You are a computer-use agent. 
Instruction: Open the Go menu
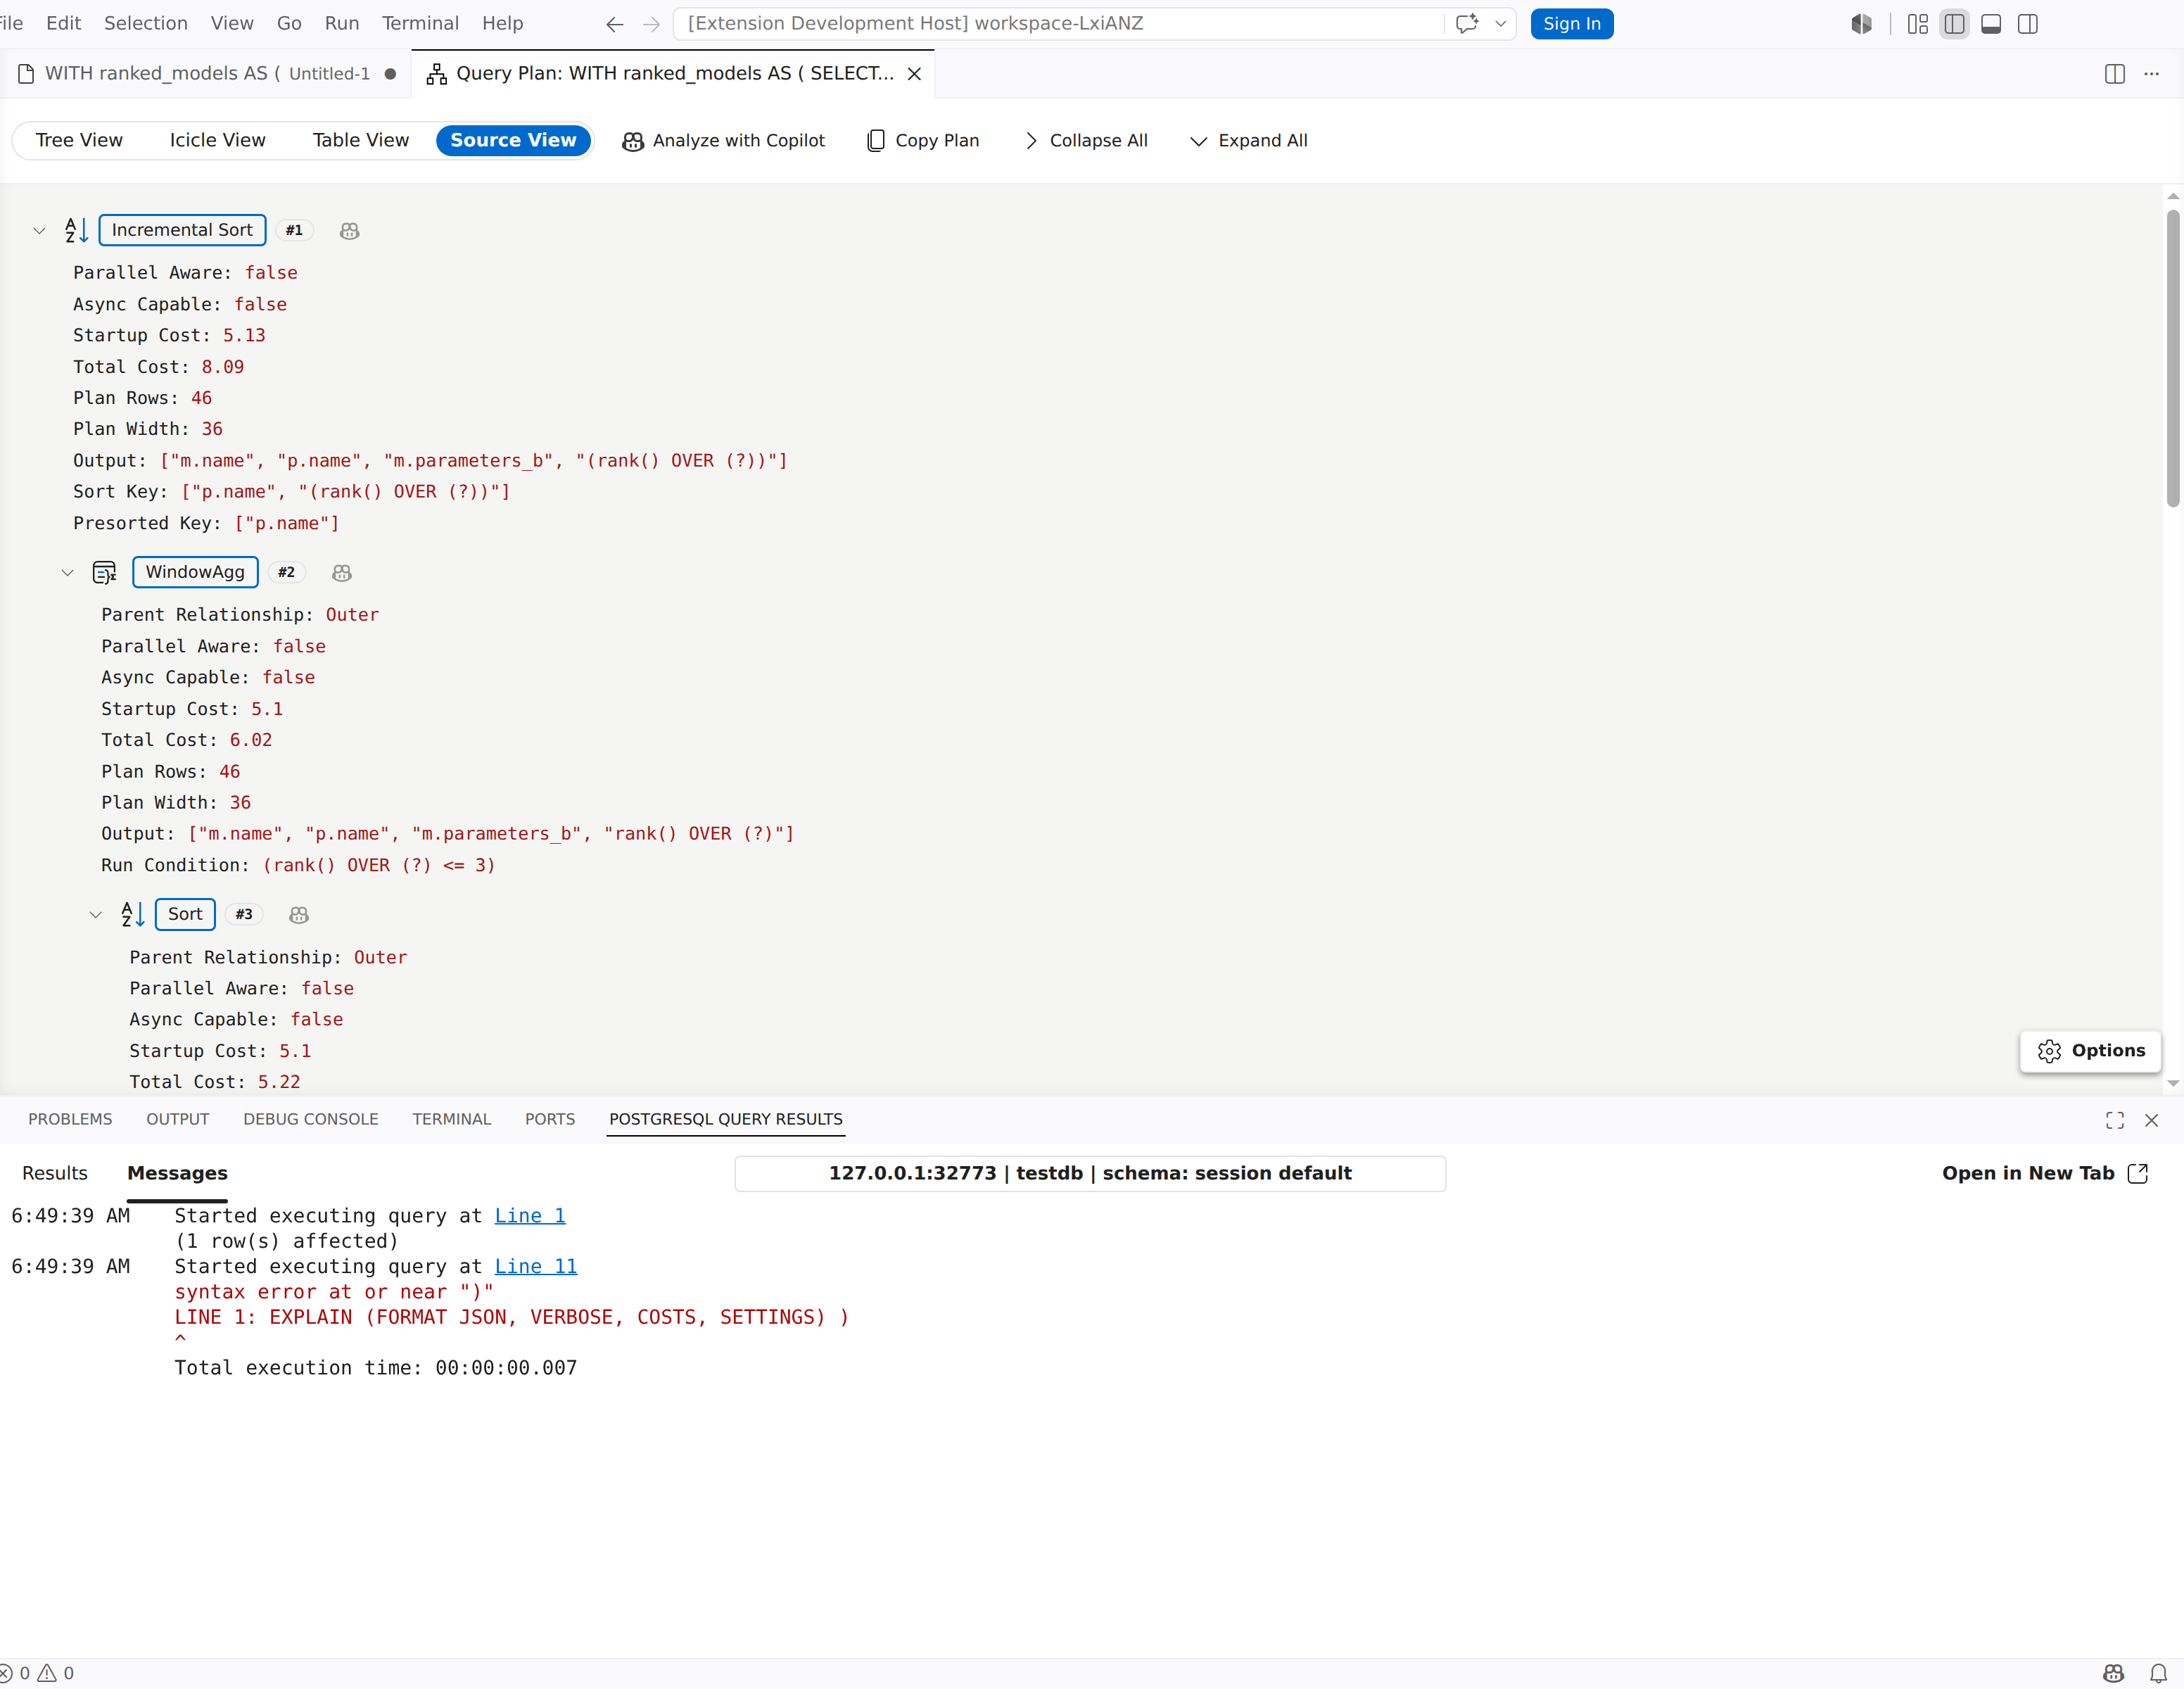(289, 24)
